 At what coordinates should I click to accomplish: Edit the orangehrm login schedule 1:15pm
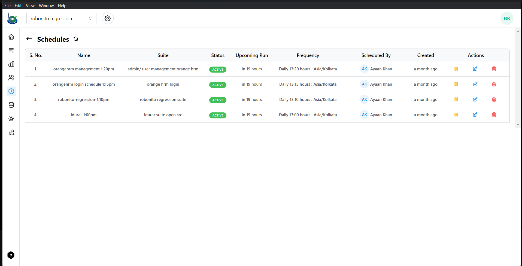click(x=475, y=84)
